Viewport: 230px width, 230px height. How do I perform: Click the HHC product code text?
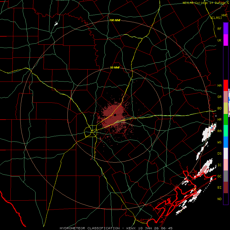click(225, 15)
